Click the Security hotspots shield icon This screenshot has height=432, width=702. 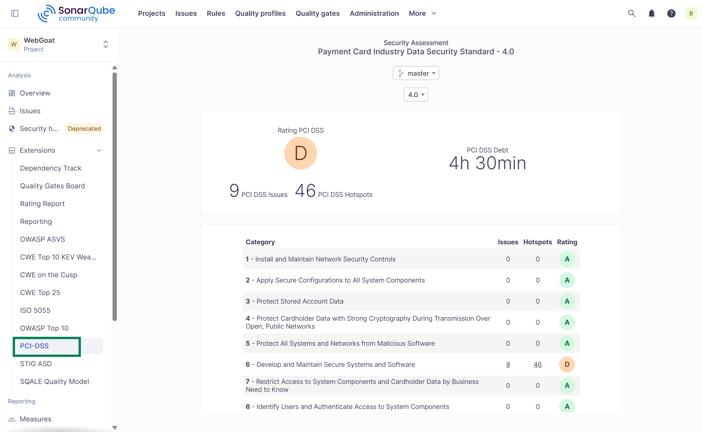[x=12, y=129]
